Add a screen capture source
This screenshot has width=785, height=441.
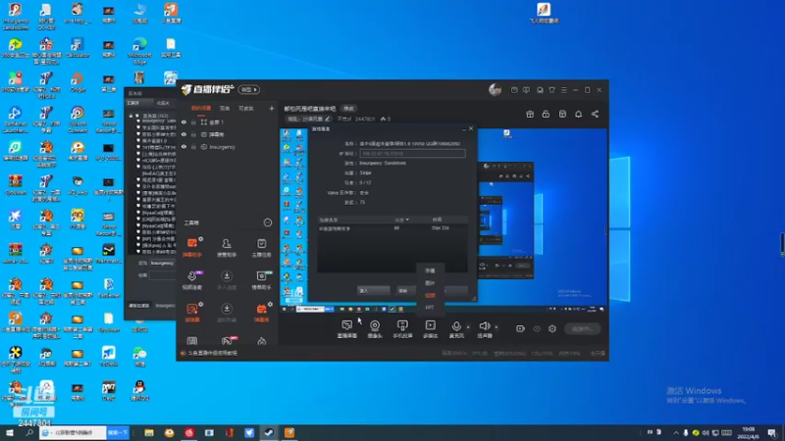(x=347, y=329)
